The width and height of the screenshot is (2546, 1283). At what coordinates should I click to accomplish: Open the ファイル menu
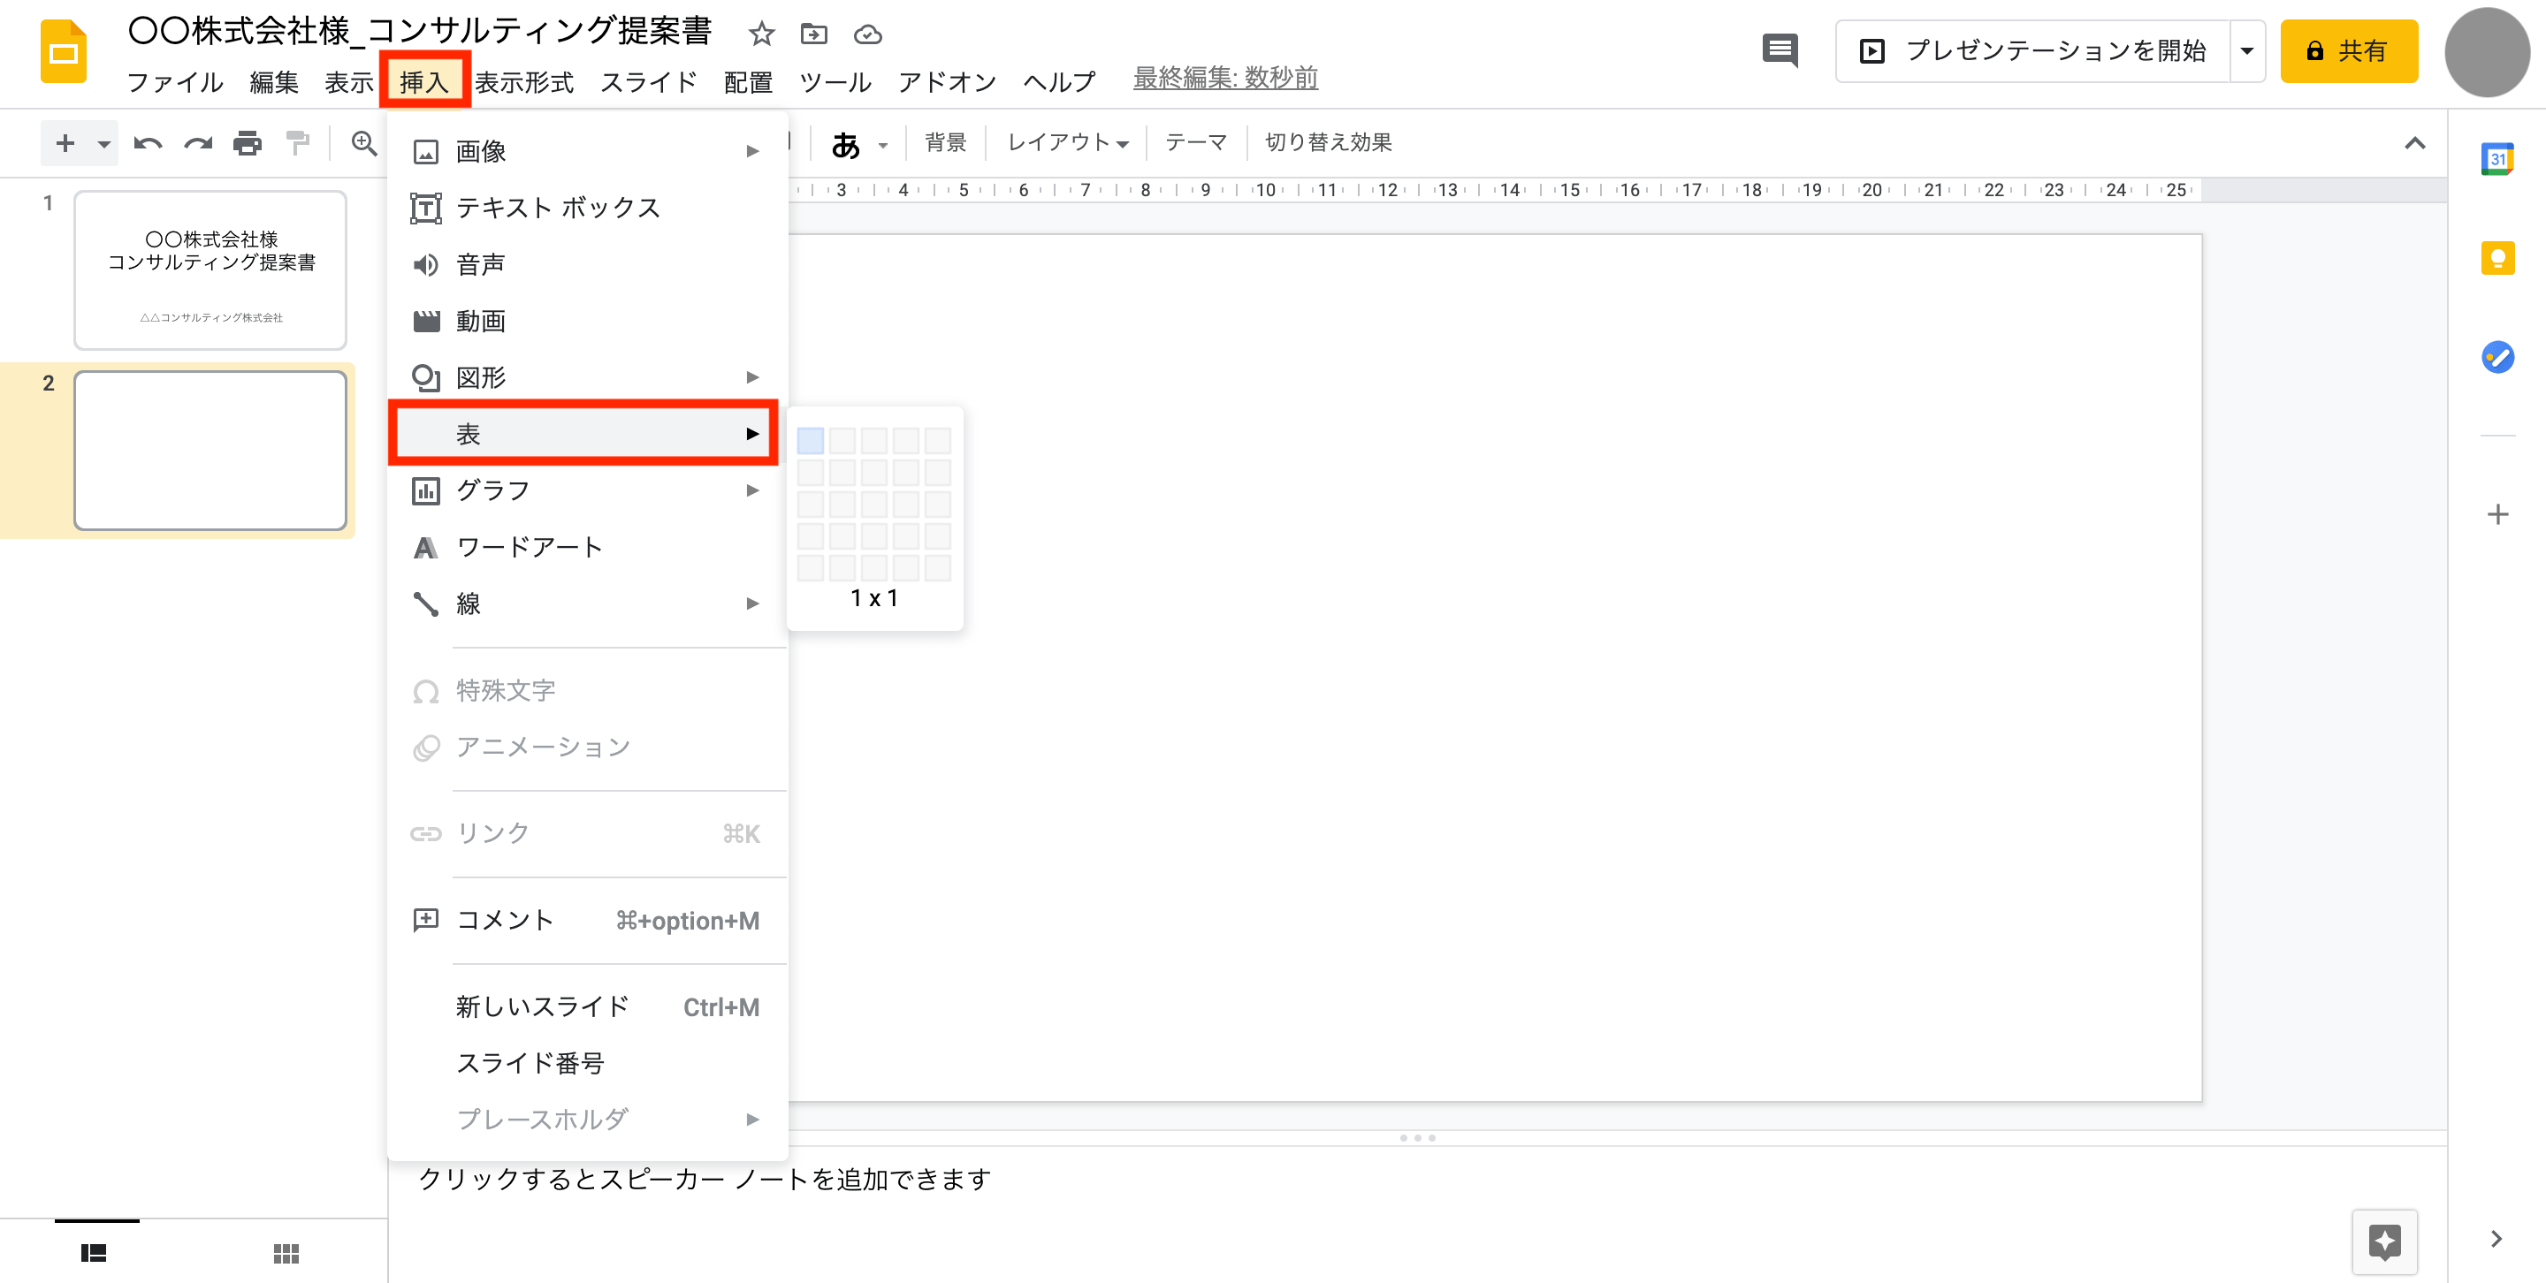[175, 82]
